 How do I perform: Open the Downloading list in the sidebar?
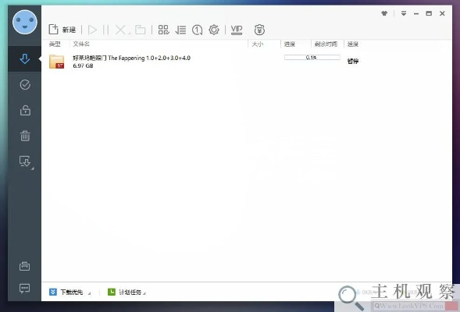(x=25, y=58)
